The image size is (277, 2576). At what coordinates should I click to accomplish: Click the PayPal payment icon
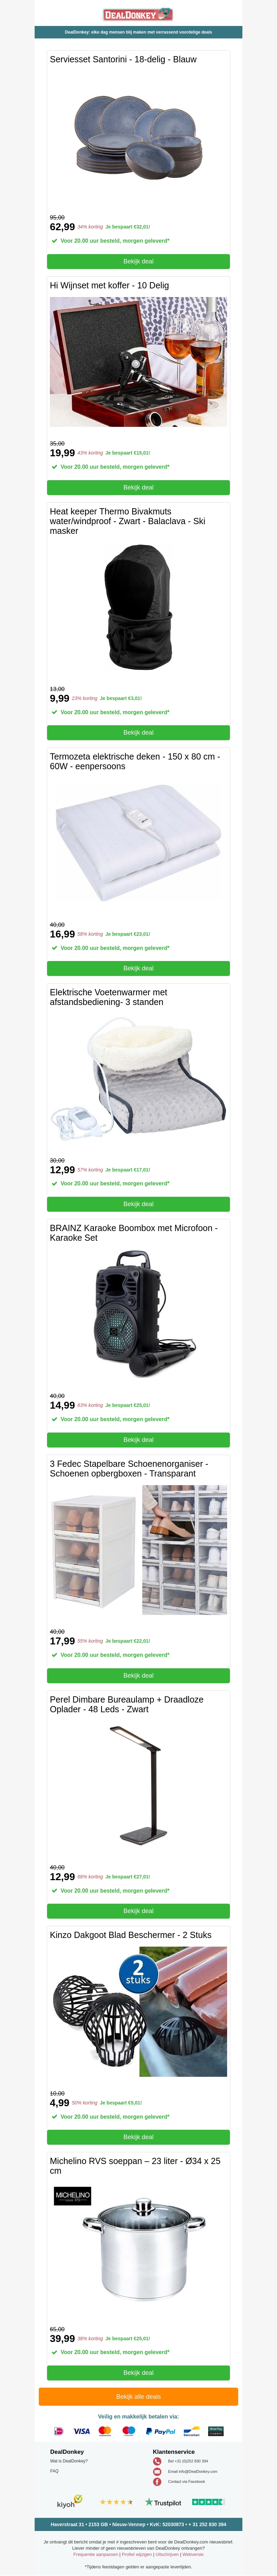[x=160, y=2431]
